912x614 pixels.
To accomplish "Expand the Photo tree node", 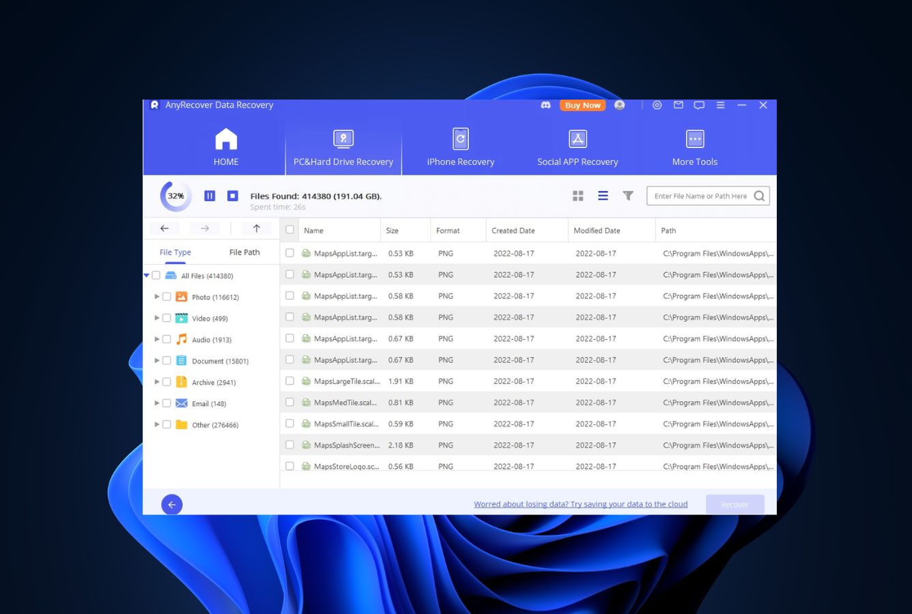I will [157, 297].
